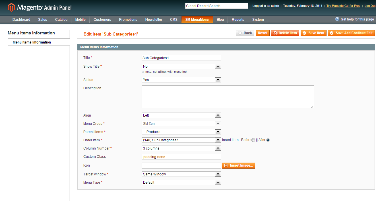Click the Menu Items information section header
This screenshot has height=201, width=376.
click(x=226, y=47)
